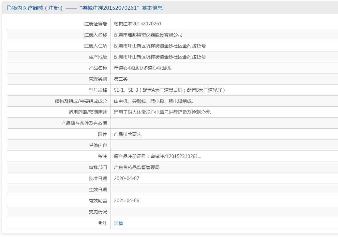Click the 注册证编号 label

tap(96, 24)
